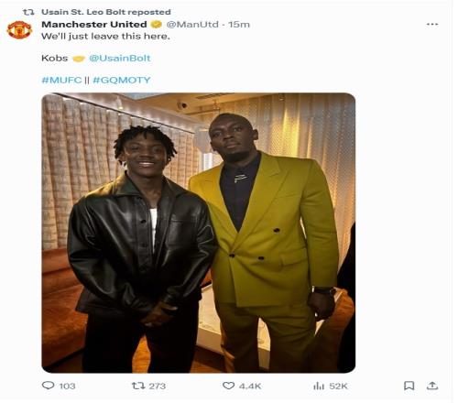Click the 4.4K likes count

pyautogui.click(x=250, y=386)
